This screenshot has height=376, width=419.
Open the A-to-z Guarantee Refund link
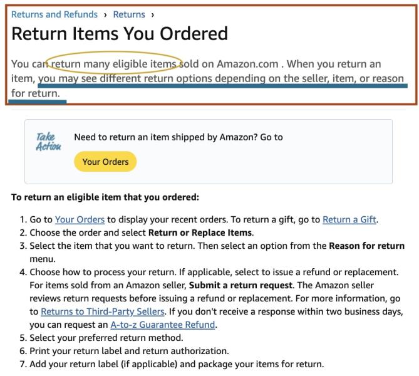[163, 325]
